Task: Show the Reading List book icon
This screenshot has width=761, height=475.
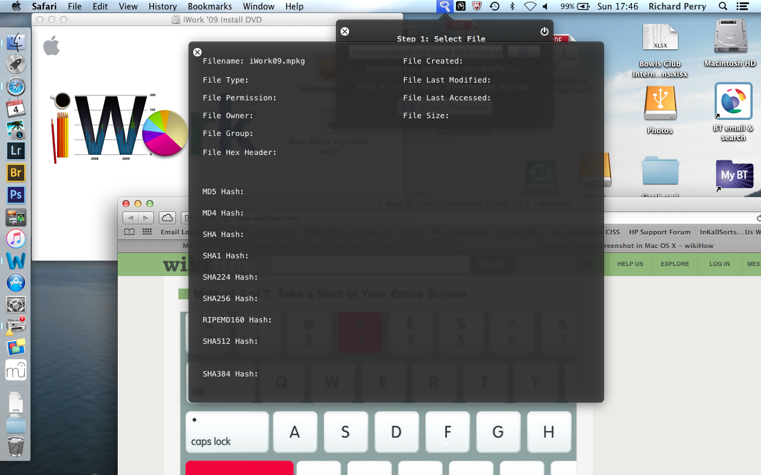Action: point(129,232)
